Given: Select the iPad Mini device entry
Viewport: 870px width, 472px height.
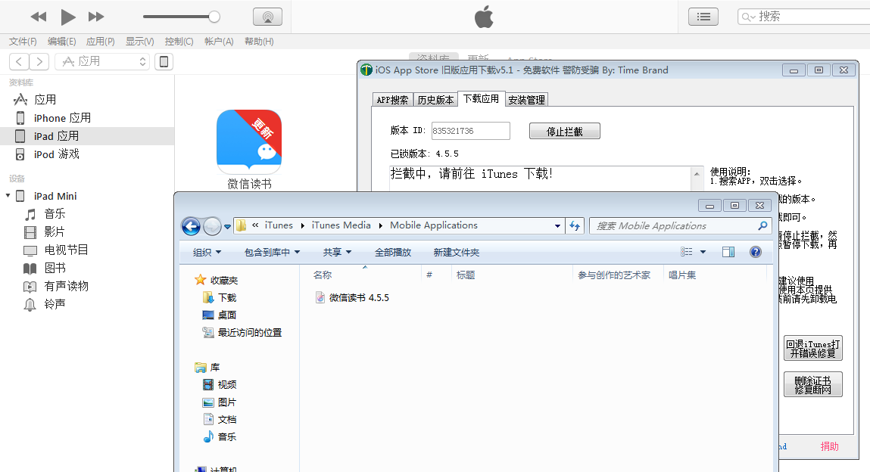Looking at the screenshot, I should click(55, 196).
